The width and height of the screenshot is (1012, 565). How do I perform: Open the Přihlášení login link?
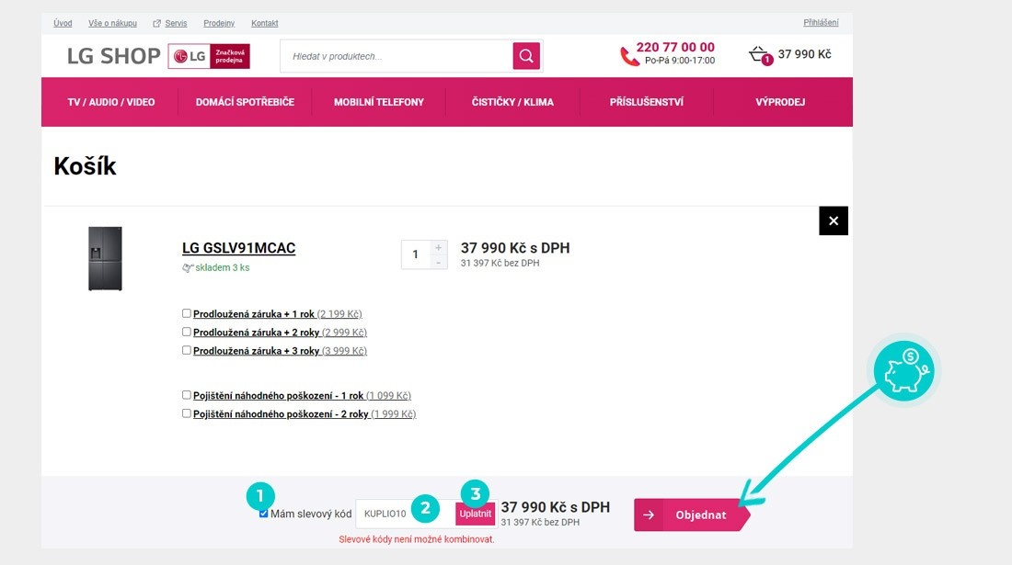[821, 23]
